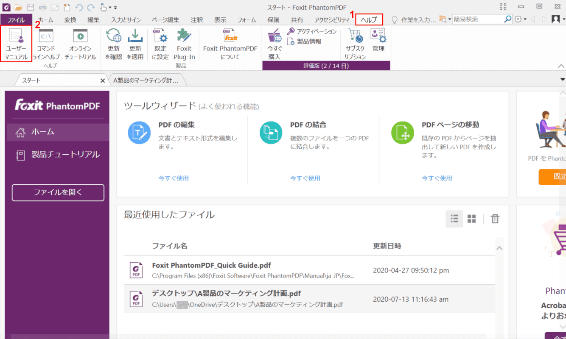Open Page Edit (ページ編集) tab
The image size is (566, 339).
point(165,19)
